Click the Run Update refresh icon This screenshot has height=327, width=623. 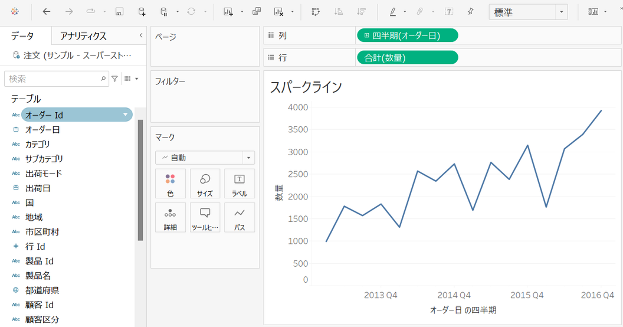191,12
